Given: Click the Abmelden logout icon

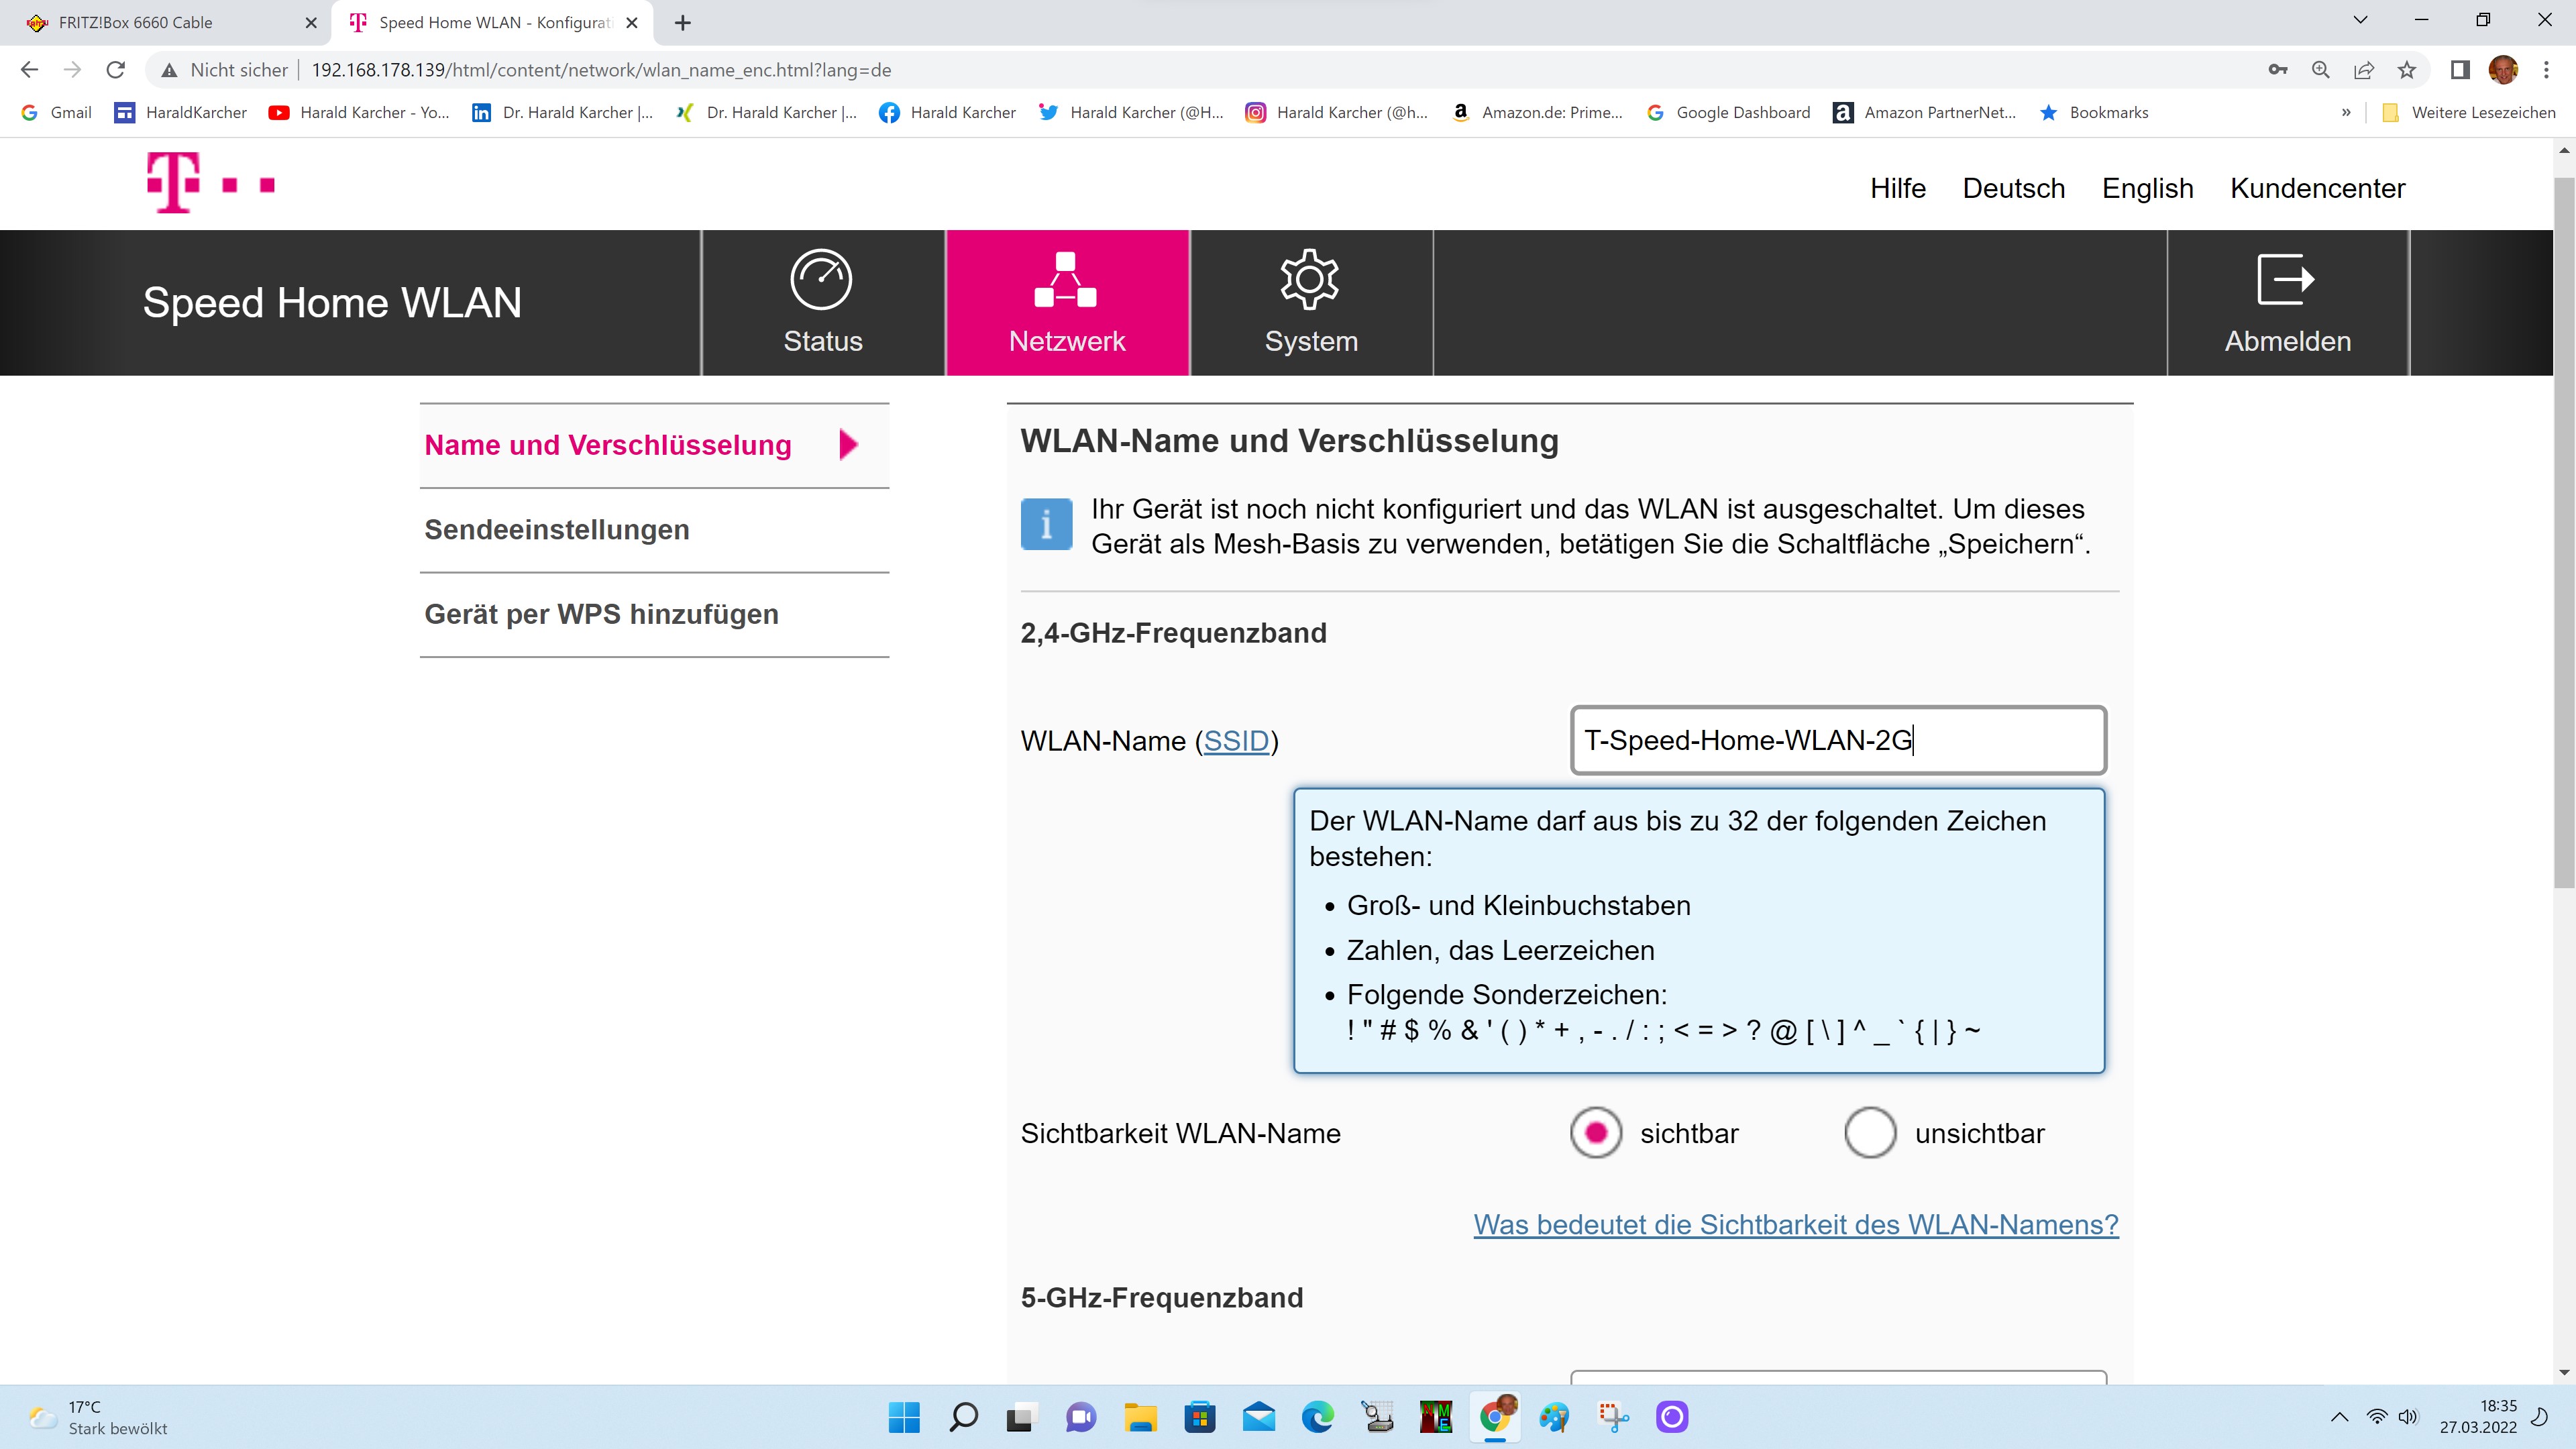Looking at the screenshot, I should coord(2286,279).
